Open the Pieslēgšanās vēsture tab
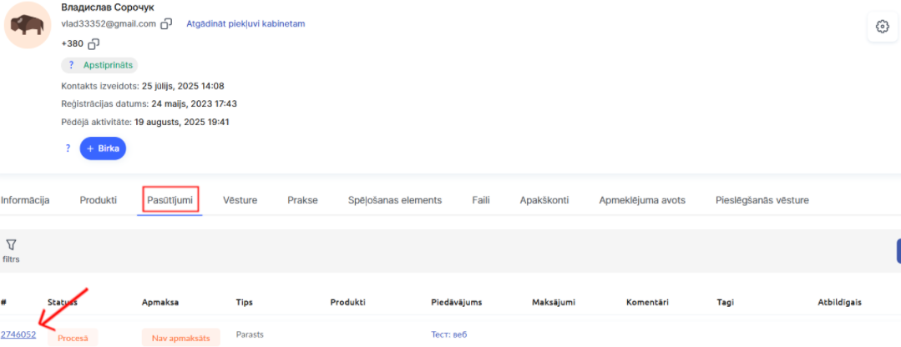This screenshot has width=901, height=347. click(x=762, y=200)
